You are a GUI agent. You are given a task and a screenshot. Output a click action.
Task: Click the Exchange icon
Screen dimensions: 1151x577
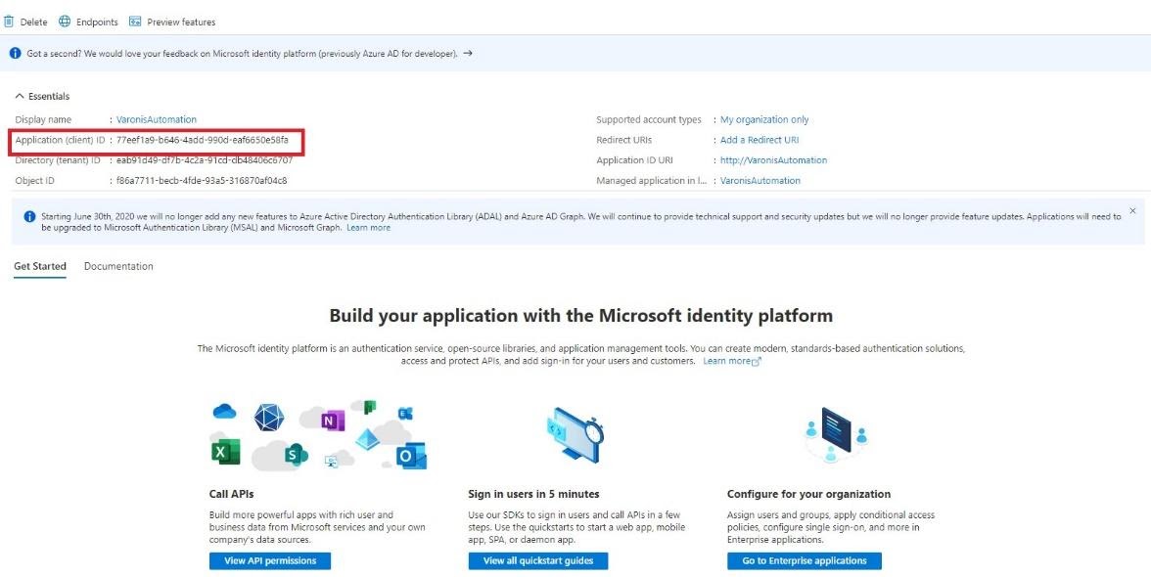click(x=405, y=414)
